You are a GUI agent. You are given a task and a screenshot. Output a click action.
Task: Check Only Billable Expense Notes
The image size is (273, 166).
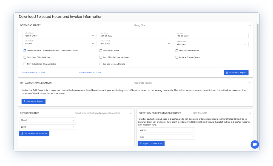101,57
